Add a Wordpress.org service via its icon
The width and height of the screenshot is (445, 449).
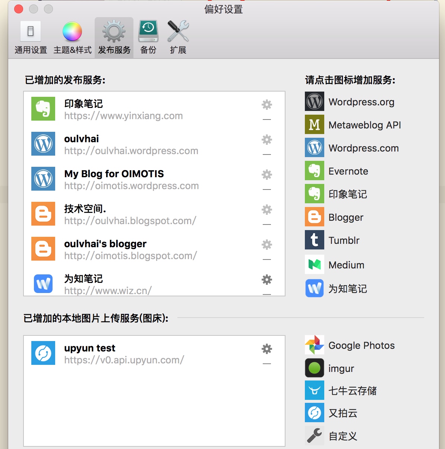click(315, 102)
